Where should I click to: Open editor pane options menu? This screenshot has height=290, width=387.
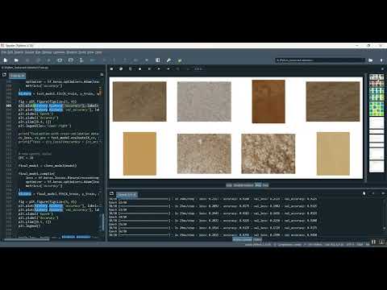click(102, 75)
